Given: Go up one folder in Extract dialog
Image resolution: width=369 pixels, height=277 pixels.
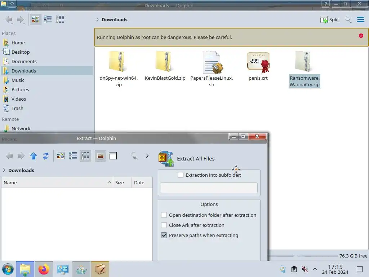Looking at the screenshot, I should 34,156.
